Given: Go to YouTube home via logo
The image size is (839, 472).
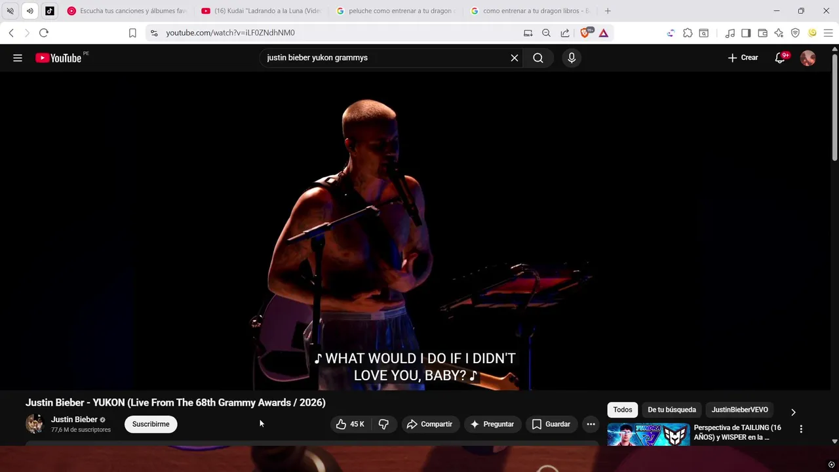Looking at the screenshot, I should point(58,58).
